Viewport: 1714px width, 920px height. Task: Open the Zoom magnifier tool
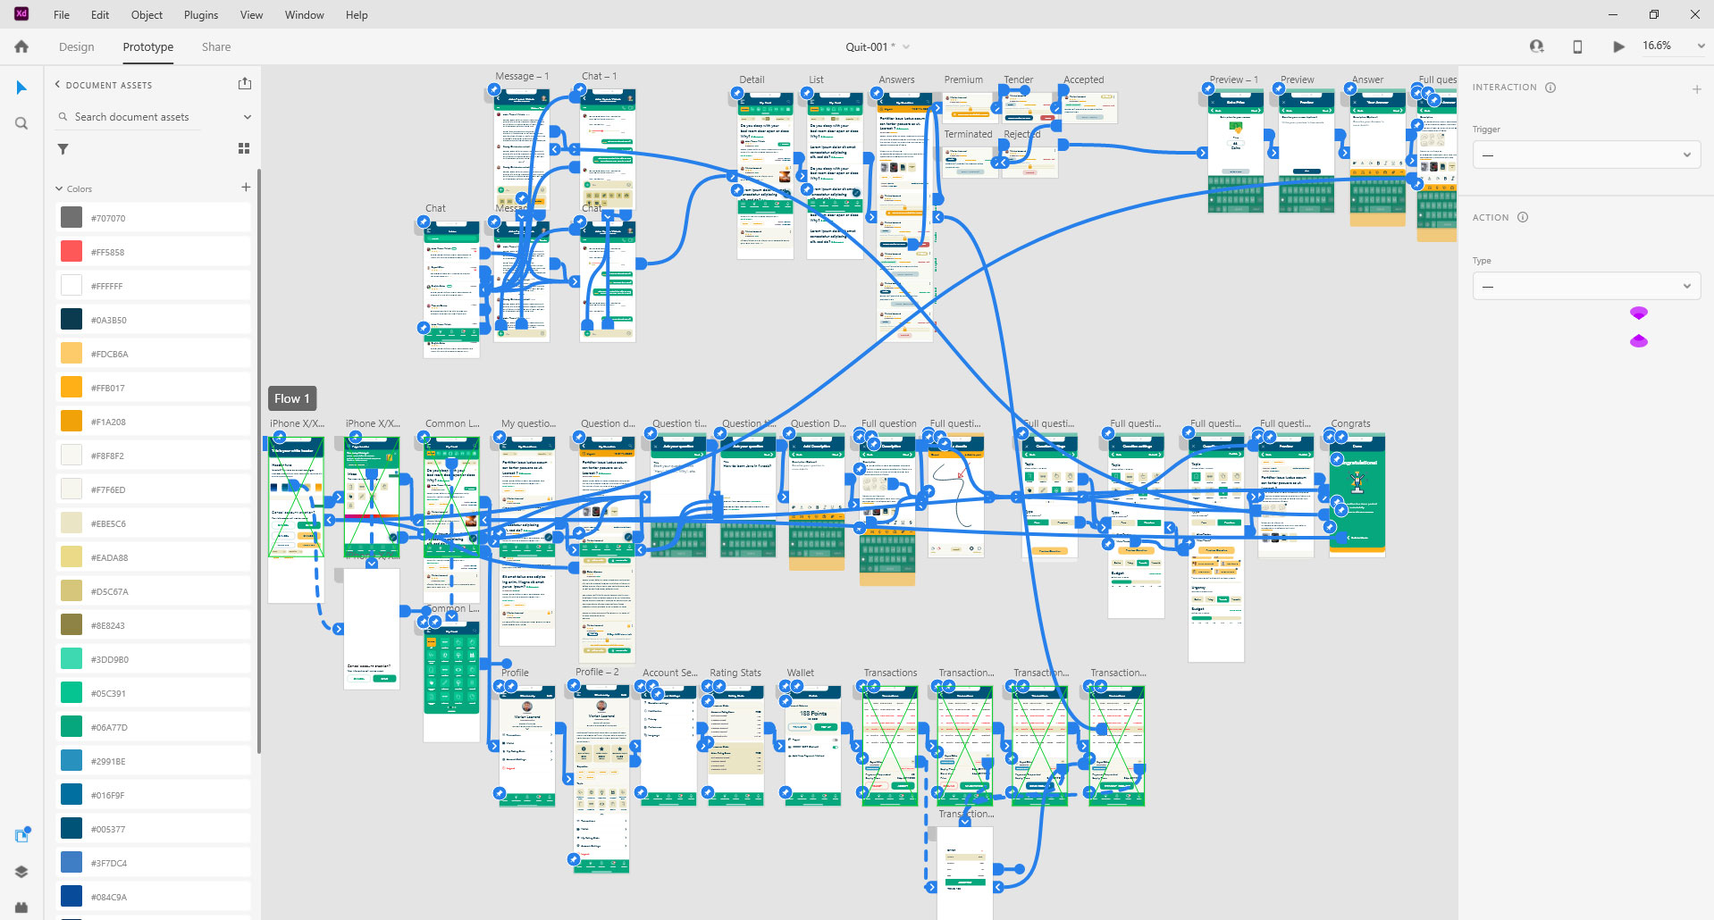pyautogui.click(x=21, y=123)
